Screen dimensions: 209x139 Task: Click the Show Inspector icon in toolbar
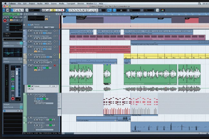point(12,10)
